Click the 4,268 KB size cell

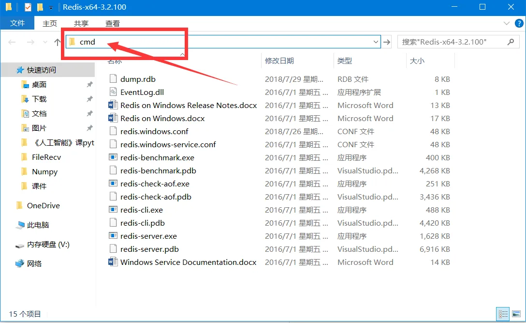coord(435,171)
